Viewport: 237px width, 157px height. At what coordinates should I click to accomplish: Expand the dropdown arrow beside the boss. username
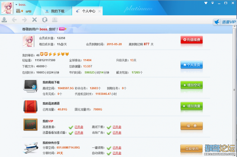click(x=16, y=5)
